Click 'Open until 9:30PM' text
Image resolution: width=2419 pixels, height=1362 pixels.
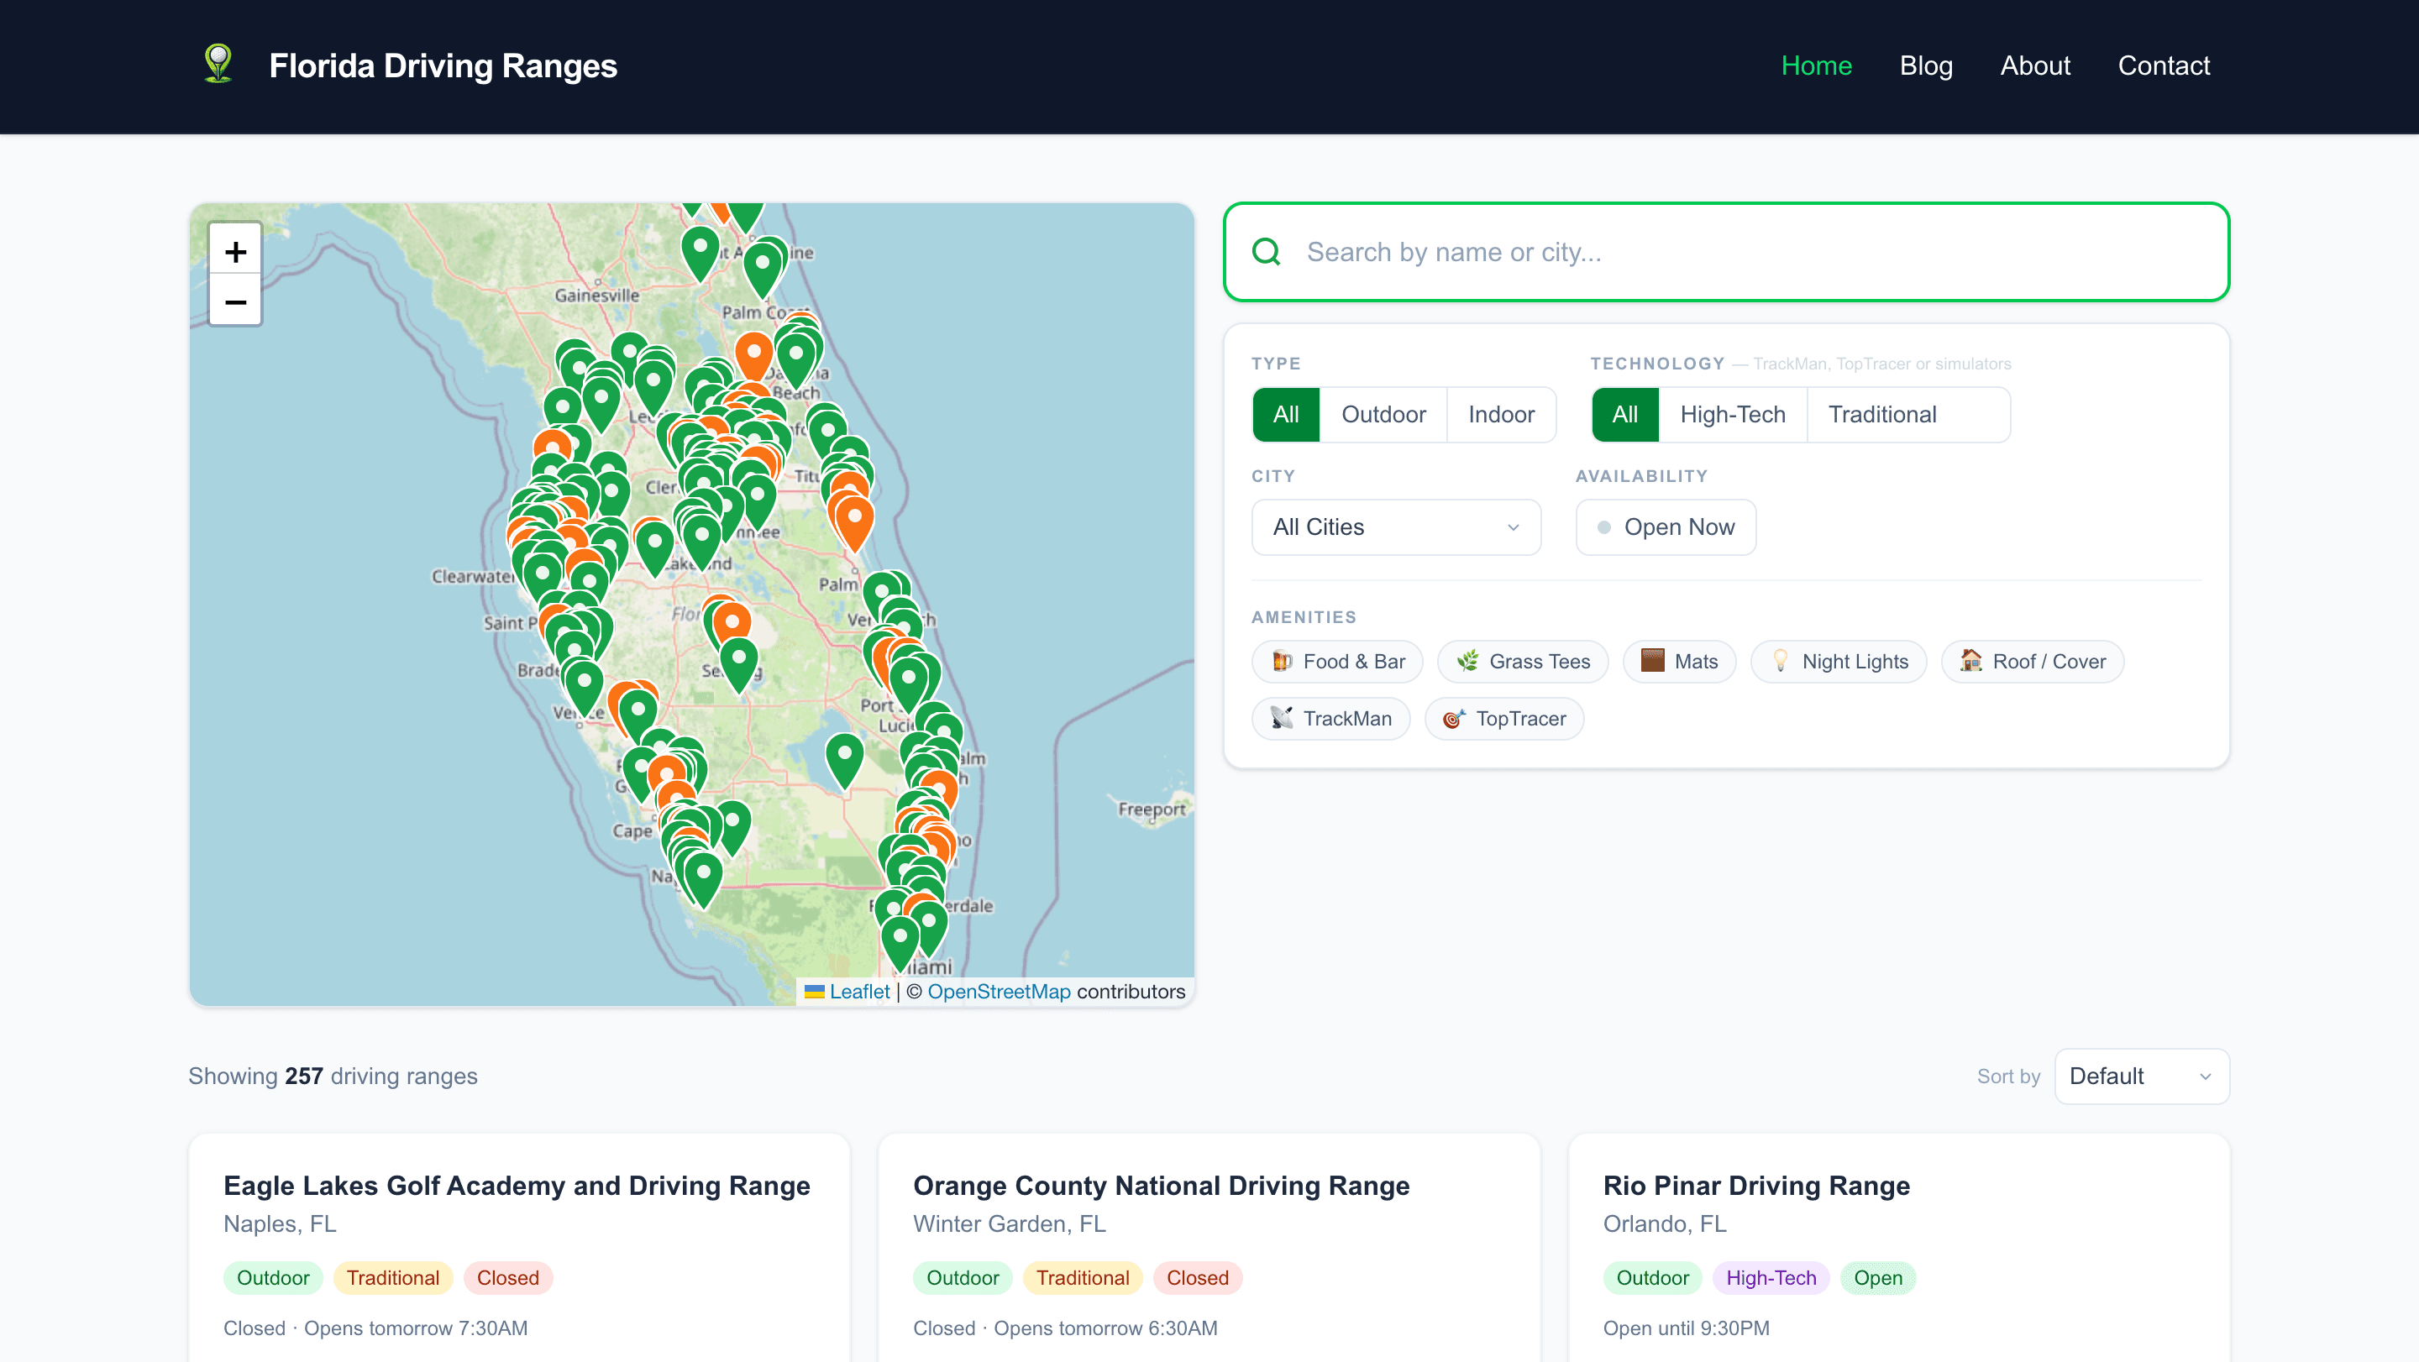(x=1686, y=1328)
